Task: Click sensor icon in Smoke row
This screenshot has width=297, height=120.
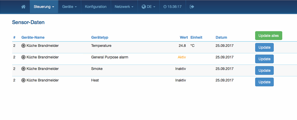Action: [24, 69]
